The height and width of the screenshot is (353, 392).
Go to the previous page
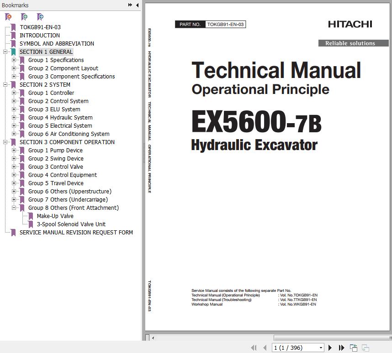(265, 348)
